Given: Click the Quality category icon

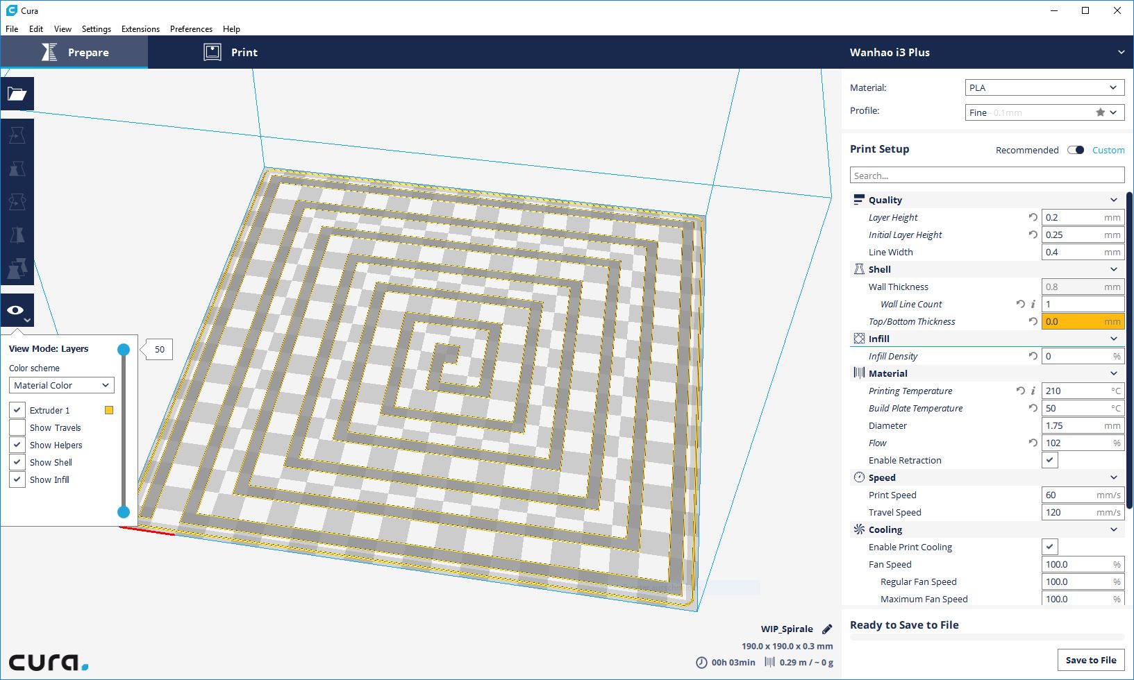Looking at the screenshot, I should pos(859,200).
